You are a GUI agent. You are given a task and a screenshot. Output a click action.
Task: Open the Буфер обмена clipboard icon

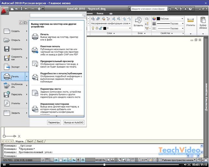[x=203, y=20]
